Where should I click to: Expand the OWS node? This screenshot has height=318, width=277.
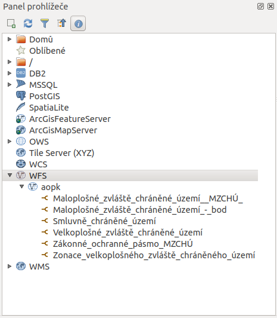click(x=10, y=141)
